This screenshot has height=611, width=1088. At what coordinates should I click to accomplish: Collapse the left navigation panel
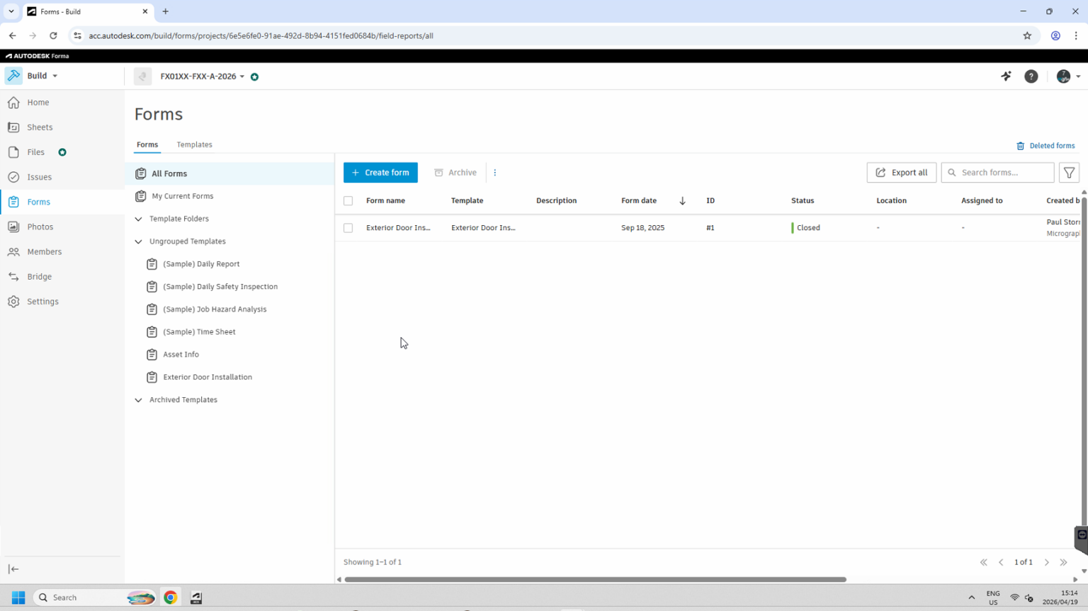pos(13,569)
